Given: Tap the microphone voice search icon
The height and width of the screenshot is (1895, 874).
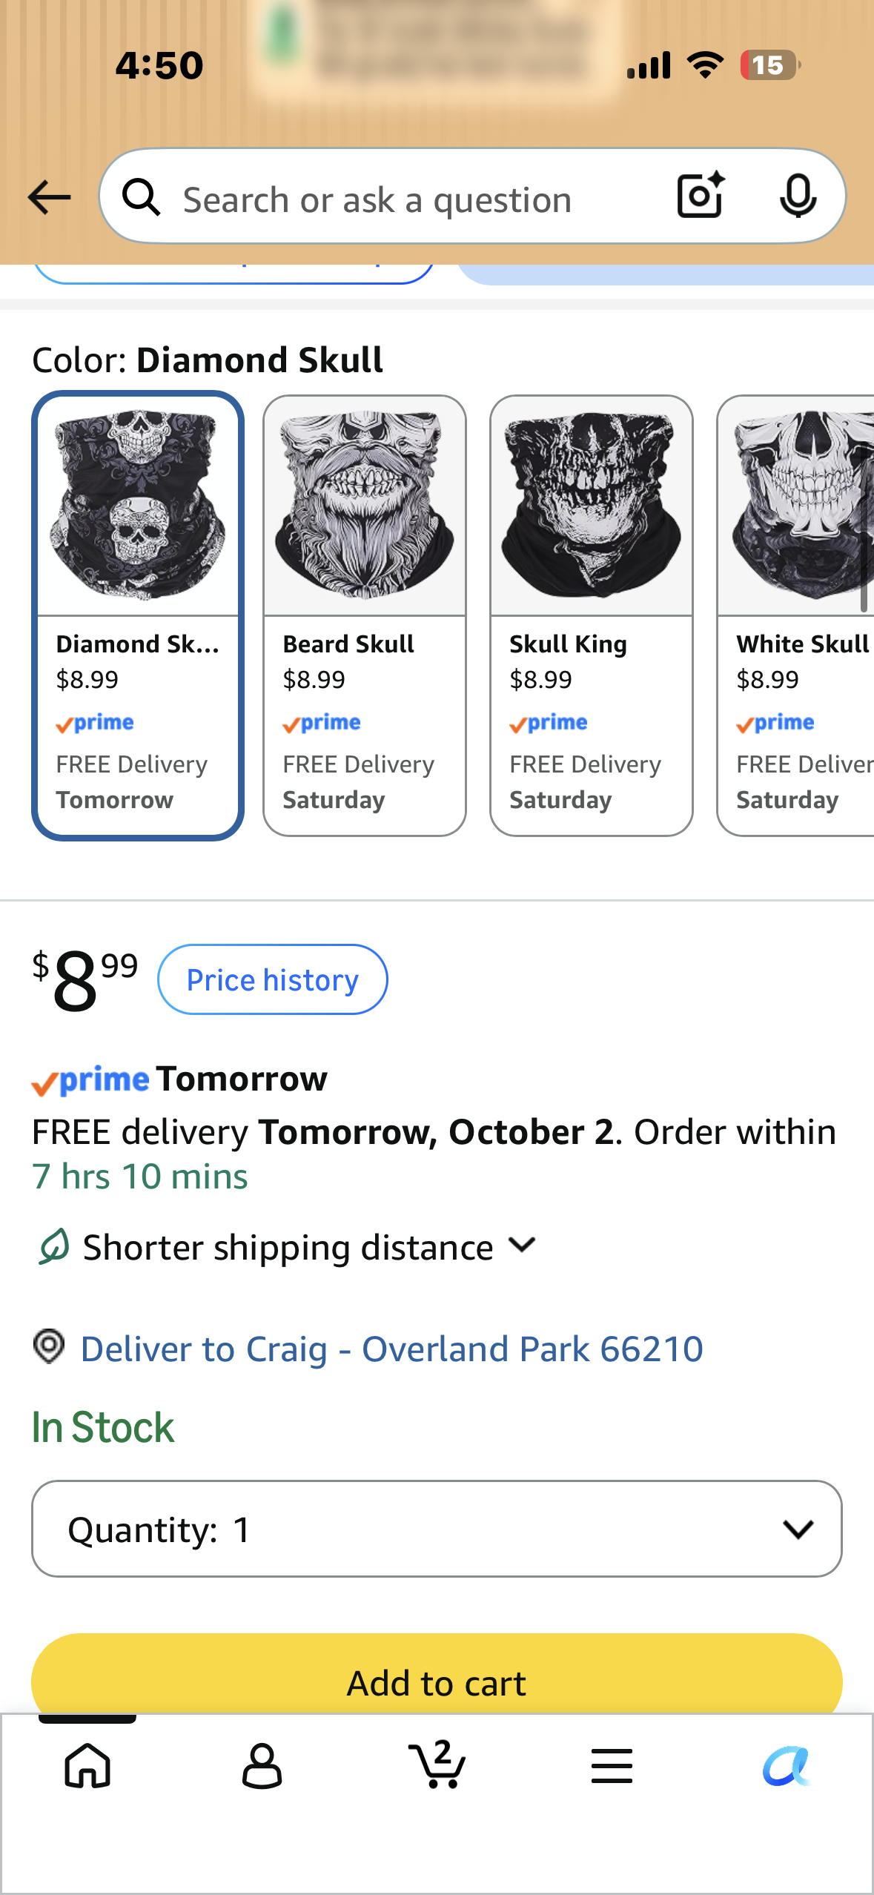Looking at the screenshot, I should (x=798, y=196).
